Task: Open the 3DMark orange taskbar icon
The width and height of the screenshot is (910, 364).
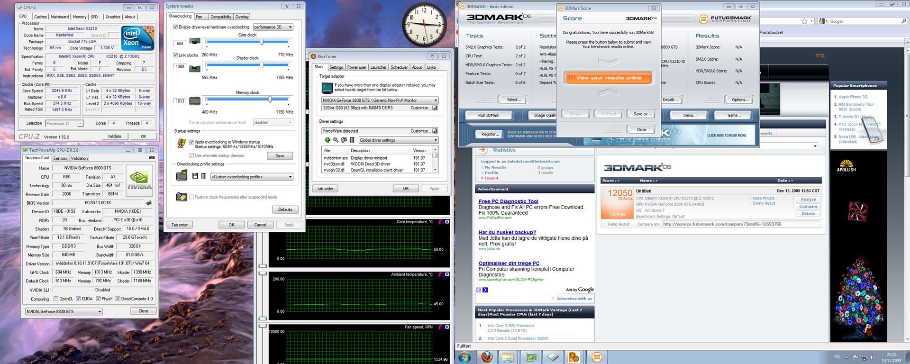Action: pos(597,357)
